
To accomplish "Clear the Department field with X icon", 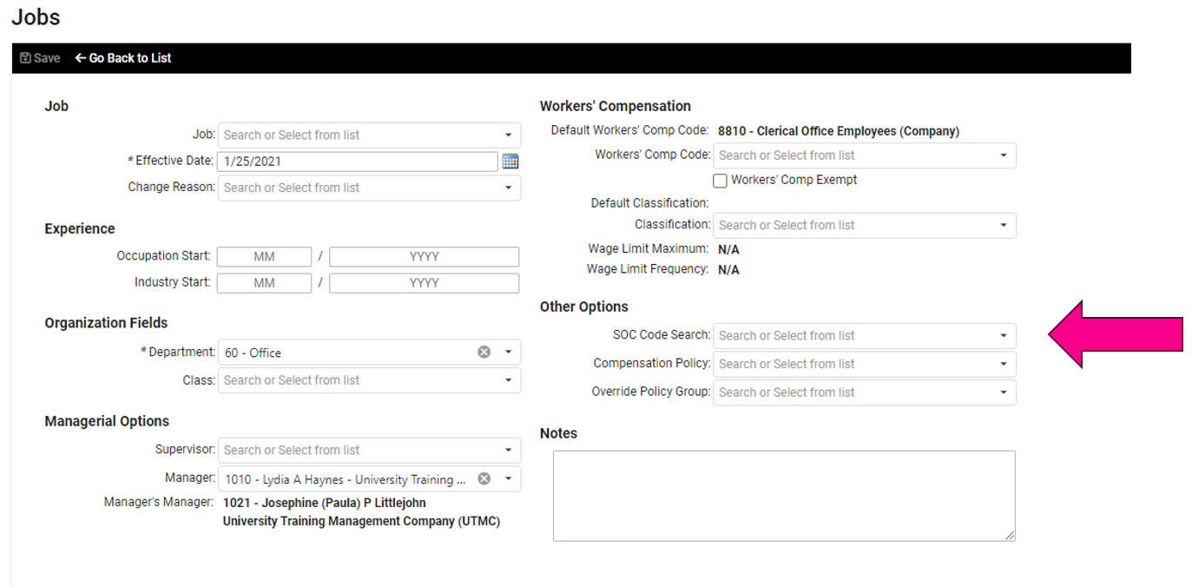I will tap(484, 352).
